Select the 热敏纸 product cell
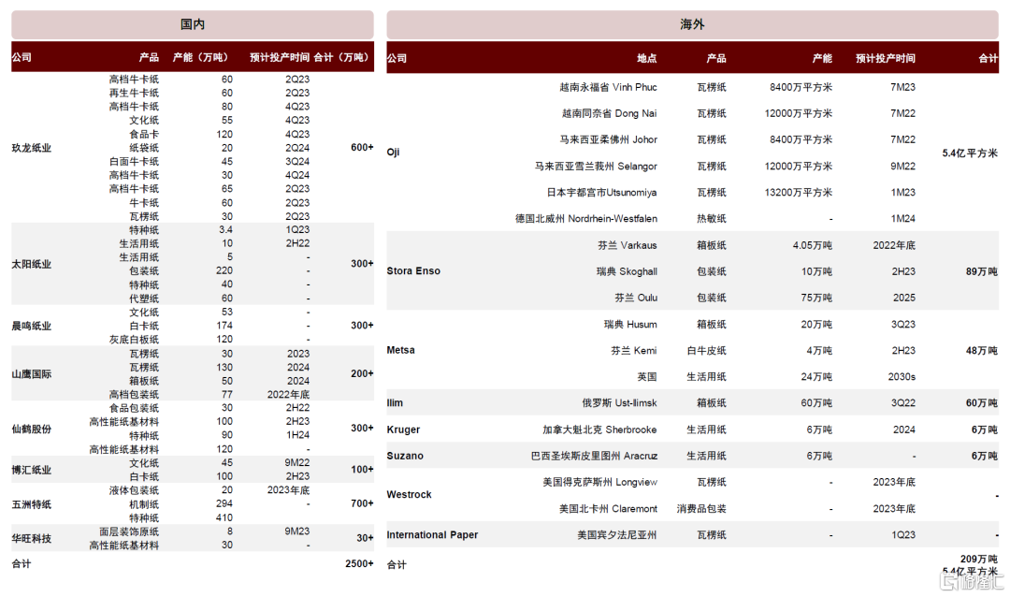The width and height of the screenshot is (1010, 597). click(711, 219)
